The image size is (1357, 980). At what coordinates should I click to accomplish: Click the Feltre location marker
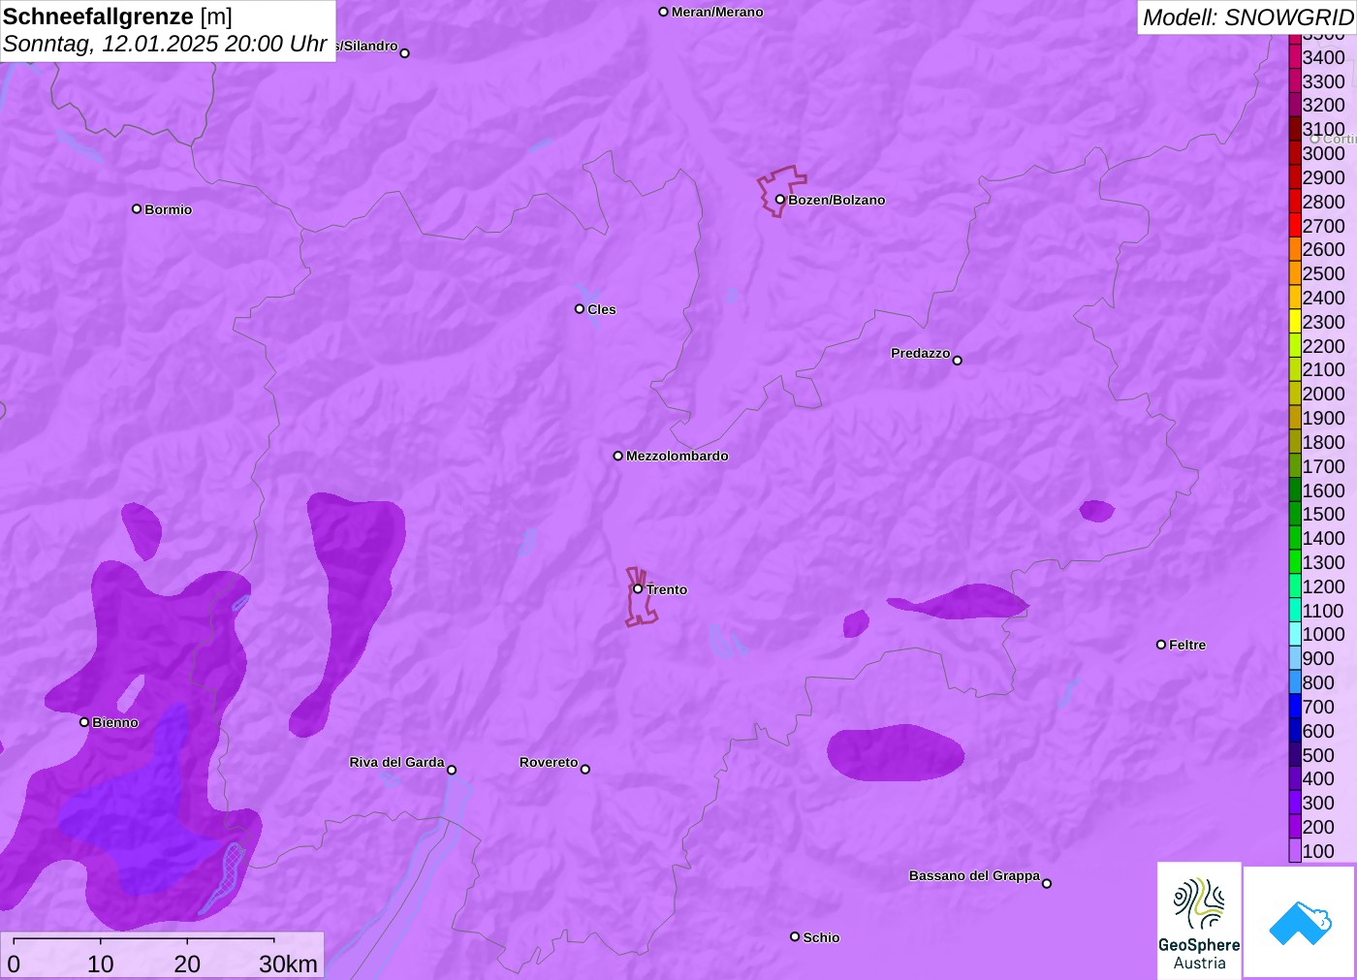[1161, 645]
